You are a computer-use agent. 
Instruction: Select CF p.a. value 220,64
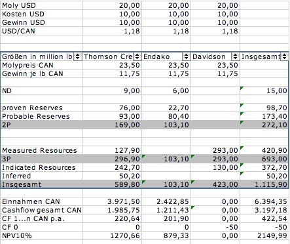pyautogui.click(x=112, y=218)
